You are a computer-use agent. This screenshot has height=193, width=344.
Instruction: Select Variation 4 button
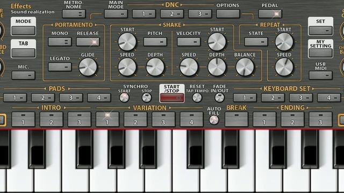191,119
